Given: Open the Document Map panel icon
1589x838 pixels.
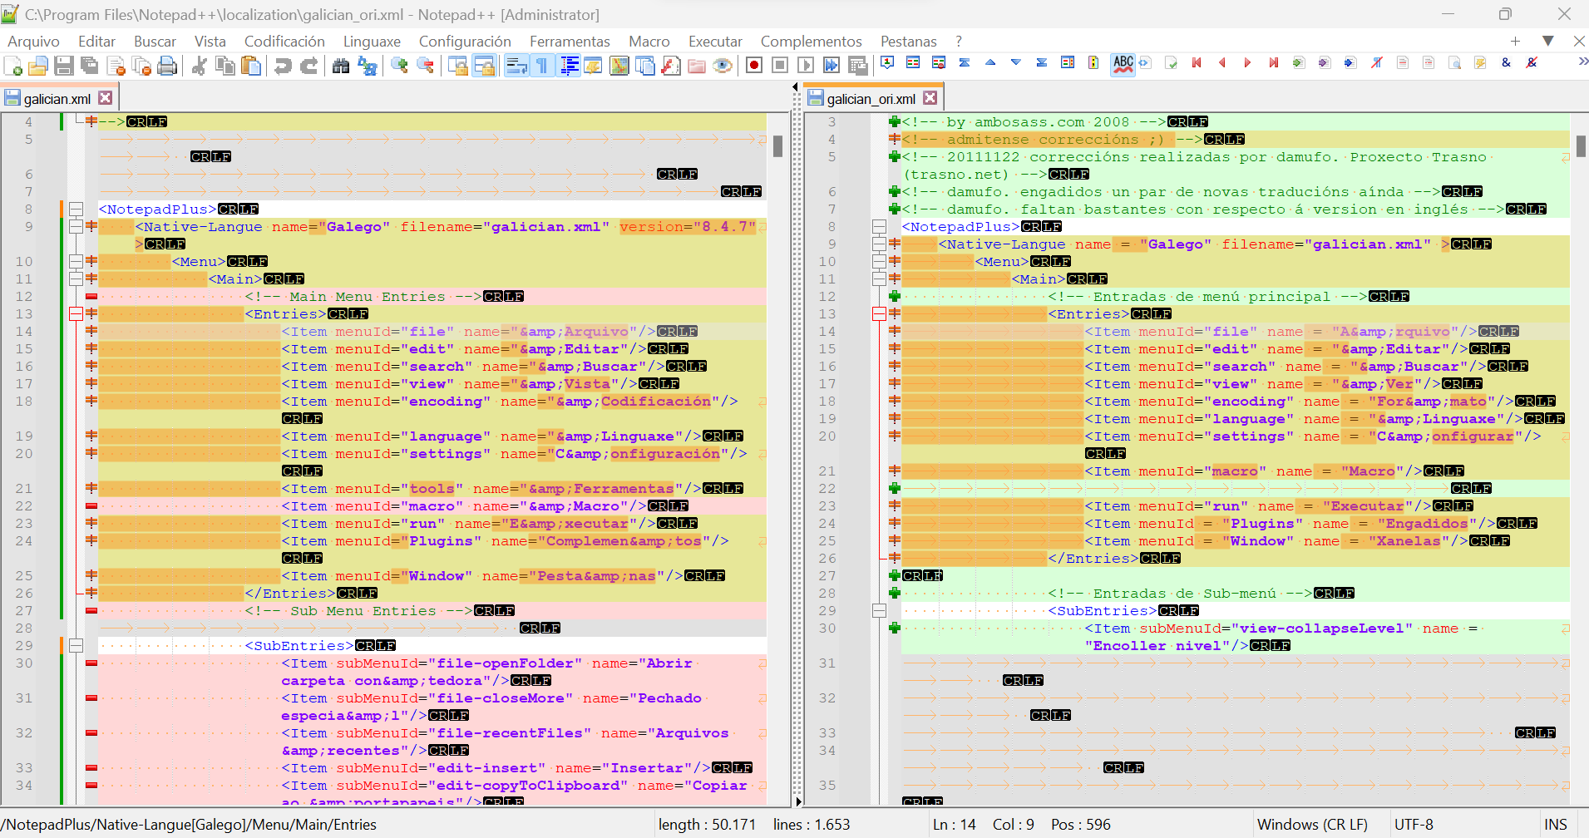Looking at the screenshot, I should pyautogui.click(x=619, y=66).
